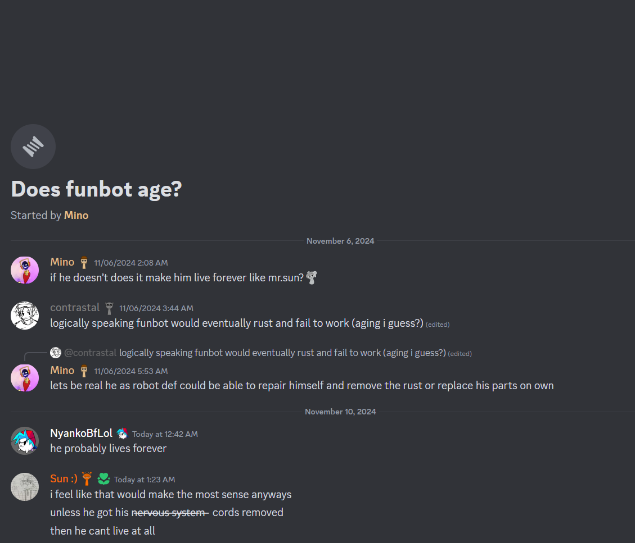Select the @contrastal mention in the reply preview

tap(90, 353)
